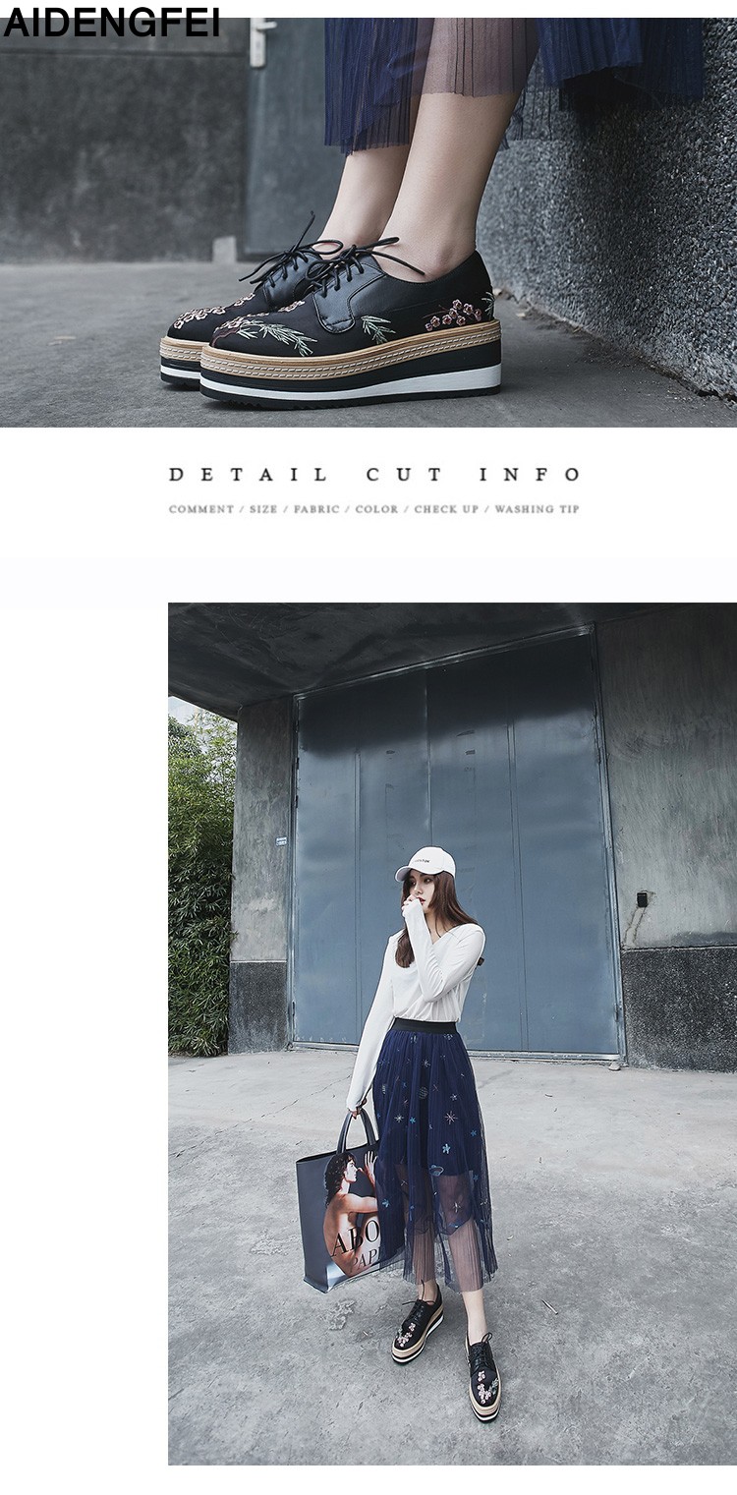Screen dimensions: 737x1495
Task: Open the CHECK UP label
Action: 446,509
